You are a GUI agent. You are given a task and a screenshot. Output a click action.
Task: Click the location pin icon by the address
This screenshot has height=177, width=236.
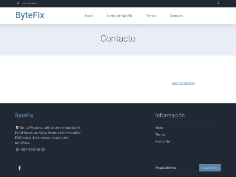(x=17, y=128)
